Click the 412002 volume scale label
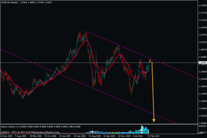 coord(203,126)
